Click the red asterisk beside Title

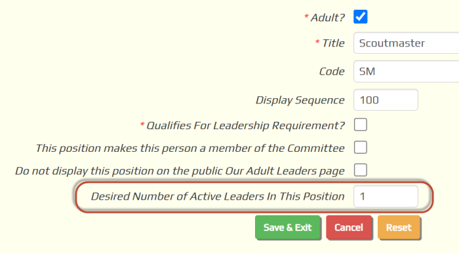[x=317, y=43]
